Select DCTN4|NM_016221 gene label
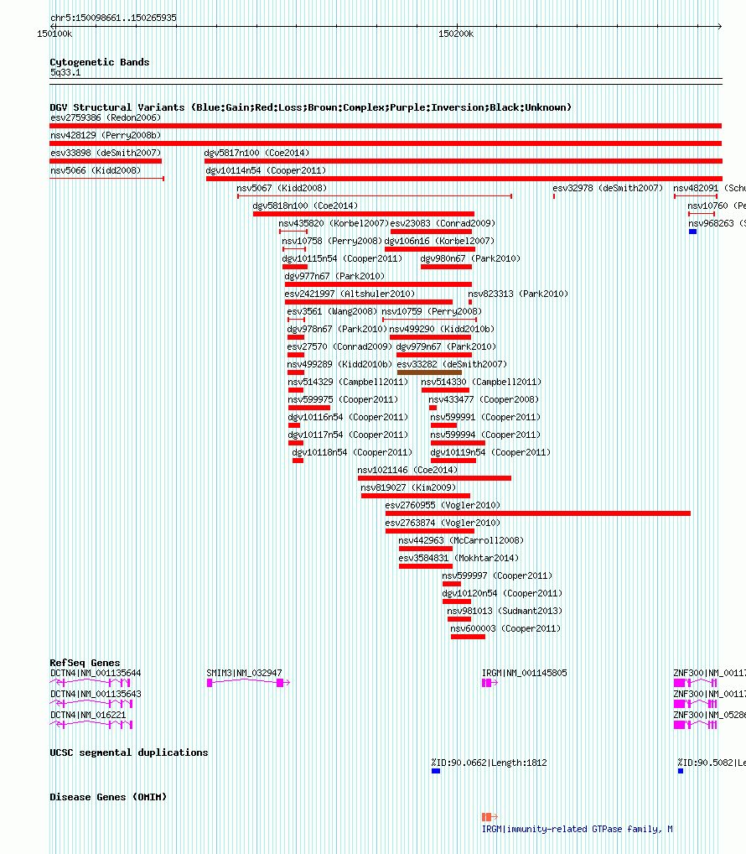This screenshot has width=746, height=854. click(88, 715)
